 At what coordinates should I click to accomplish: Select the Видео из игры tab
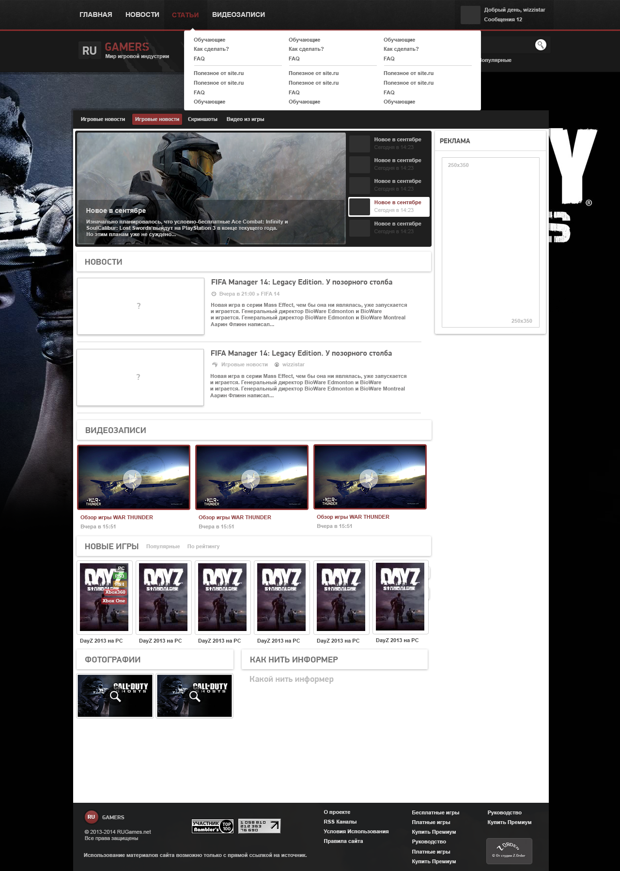pyautogui.click(x=245, y=119)
